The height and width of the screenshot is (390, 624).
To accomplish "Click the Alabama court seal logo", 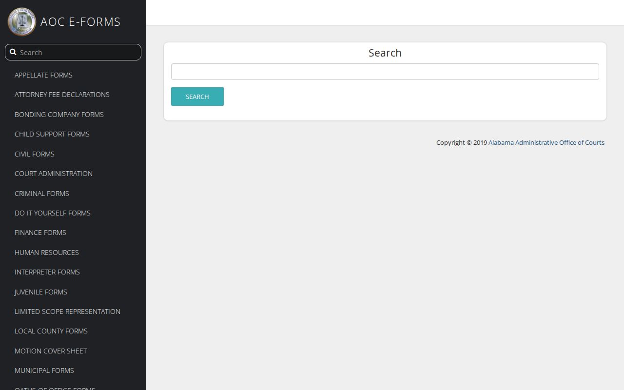I will click(x=21, y=21).
